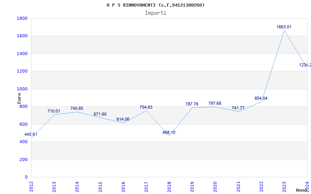Click the 614.06 data label
The width and height of the screenshot is (311, 194).
point(123,120)
